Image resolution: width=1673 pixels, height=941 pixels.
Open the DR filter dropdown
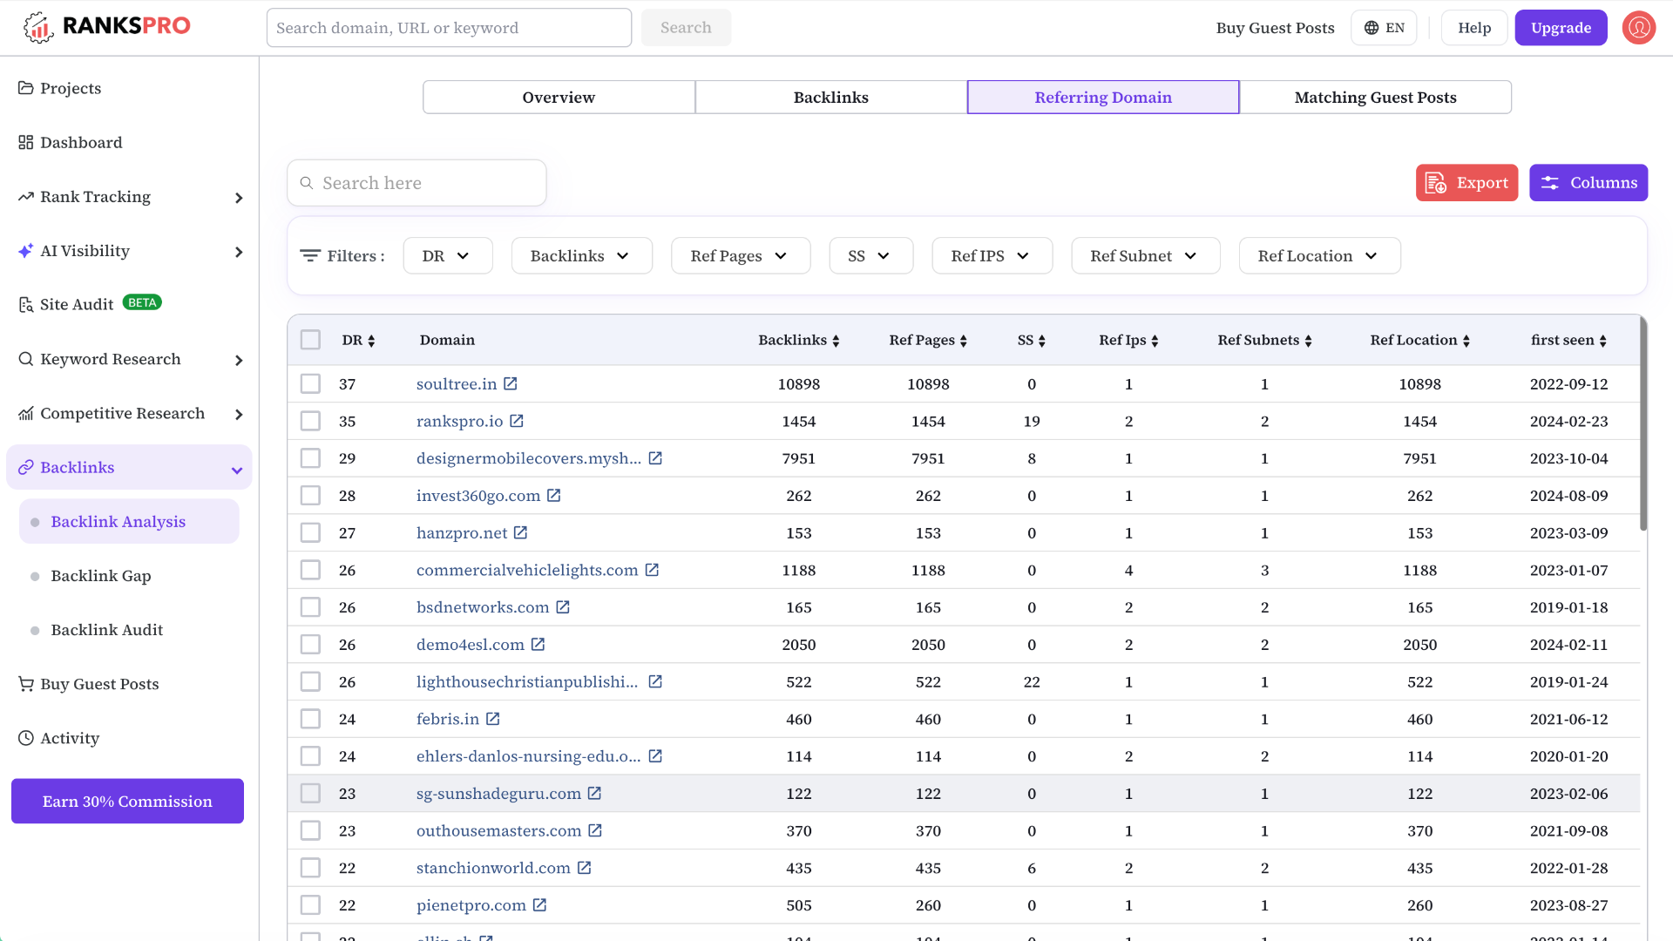(x=448, y=255)
